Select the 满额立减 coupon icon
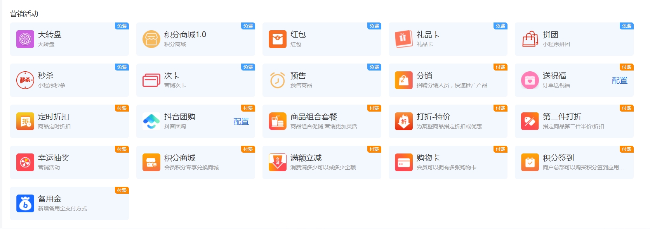Image resolution: width=650 pixels, height=229 pixels. pos(278,162)
